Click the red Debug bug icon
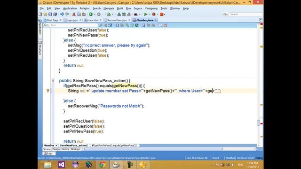Image resolution: width=301 pixels, height=169 pixels. click(x=154, y=14)
